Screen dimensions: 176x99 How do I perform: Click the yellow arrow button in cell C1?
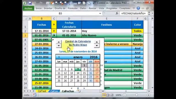pos(54,24)
